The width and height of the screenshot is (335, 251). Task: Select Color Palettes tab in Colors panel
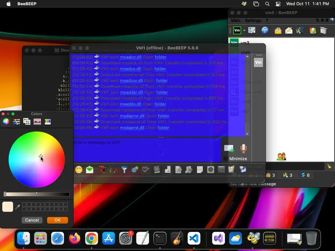pyautogui.click(x=27, y=122)
